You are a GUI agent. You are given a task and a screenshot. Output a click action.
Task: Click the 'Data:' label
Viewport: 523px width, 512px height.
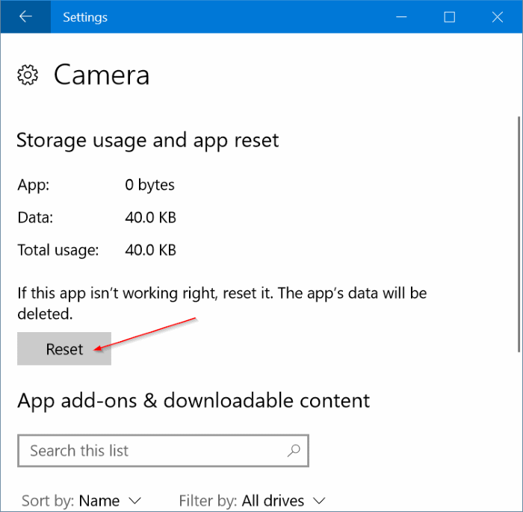tap(35, 217)
